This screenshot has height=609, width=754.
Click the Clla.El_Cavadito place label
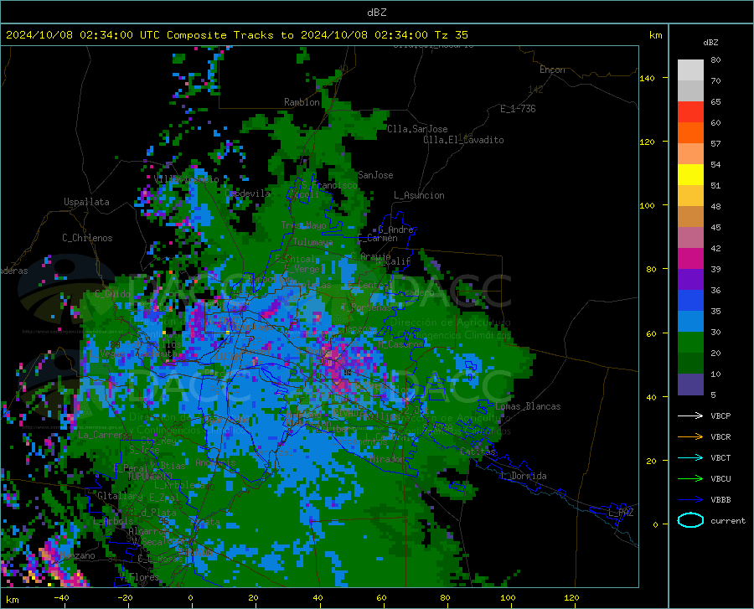[x=463, y=140]
